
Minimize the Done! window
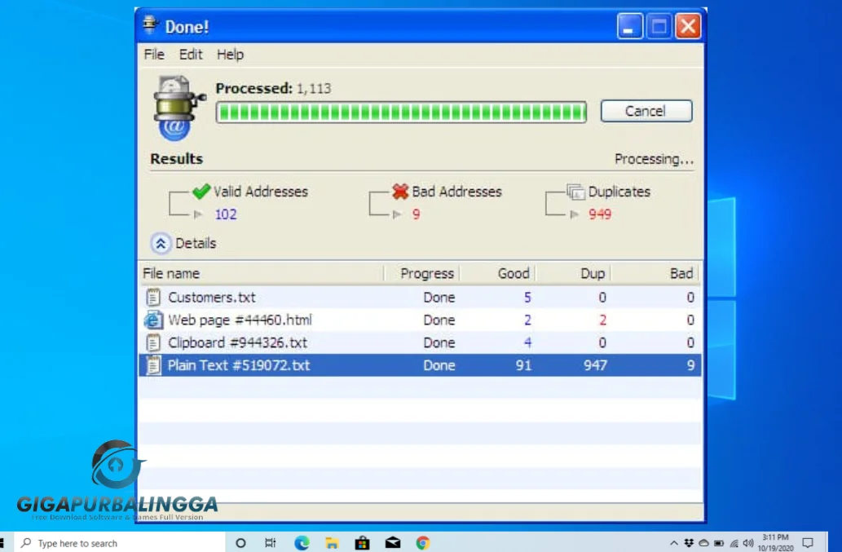(x=629, y=26)
